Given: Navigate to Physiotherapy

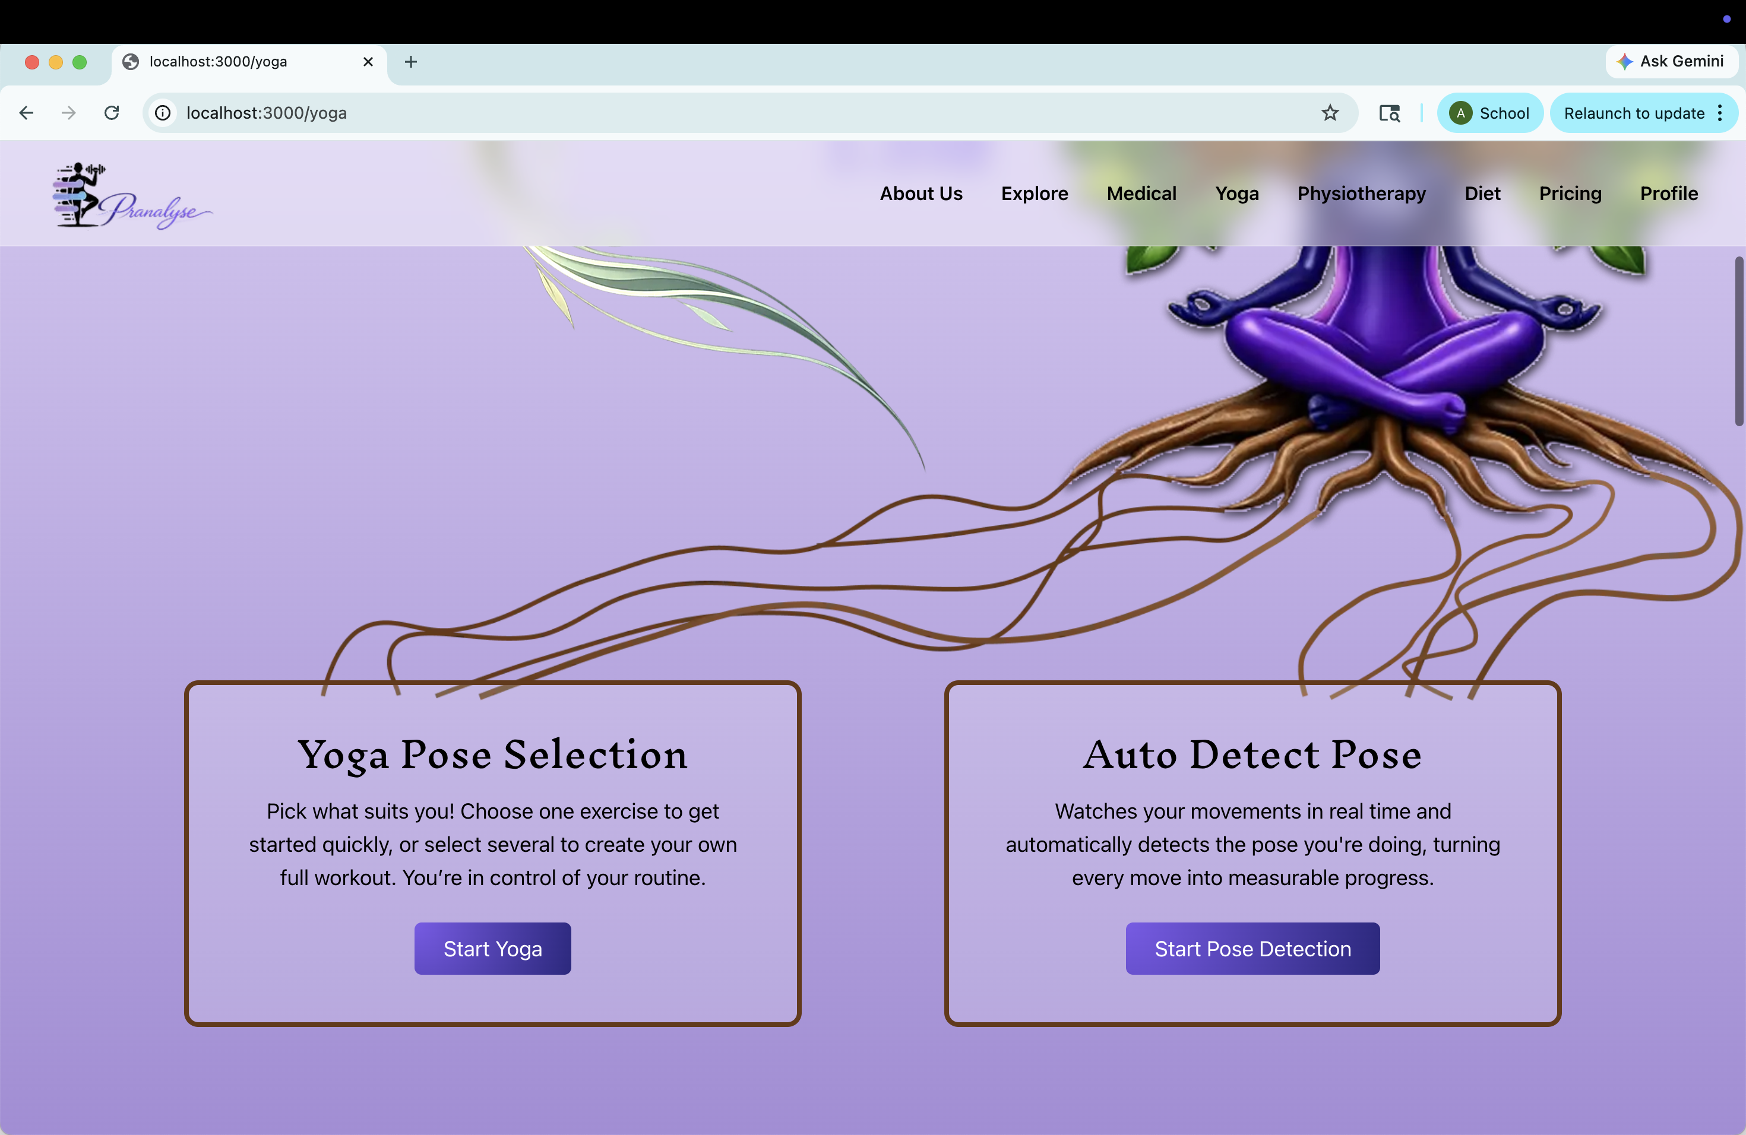Looking at the screenshot, I should click(1362, 194).
